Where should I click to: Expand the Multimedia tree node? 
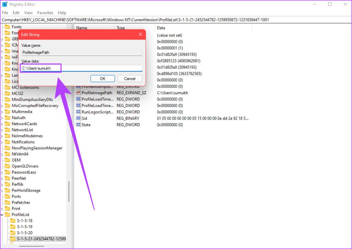coord(2,111)
